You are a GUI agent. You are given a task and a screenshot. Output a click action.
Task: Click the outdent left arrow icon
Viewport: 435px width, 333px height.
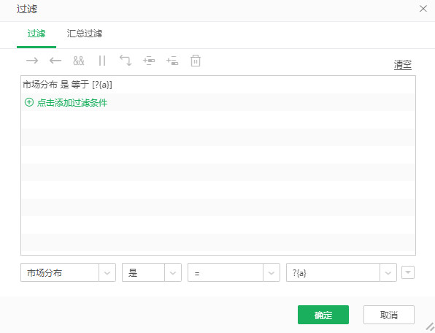tap(55, 60)
